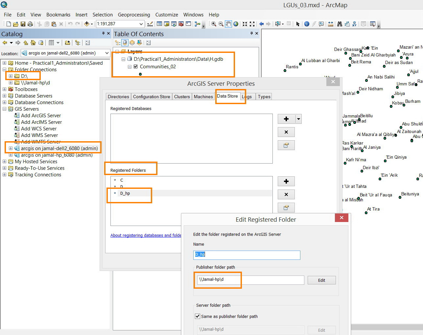Toggle contents panel in Catalog toolbar
Screen dimensions: 423x335
pyautogui.click(x=78, y=43)
